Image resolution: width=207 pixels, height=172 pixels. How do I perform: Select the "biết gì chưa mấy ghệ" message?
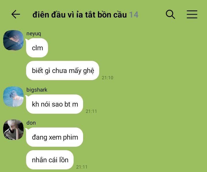click(63, 70)
